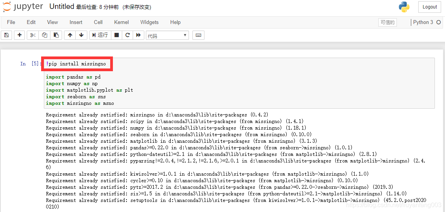
Task: Paste cells below icon
Action: point(56,35)
